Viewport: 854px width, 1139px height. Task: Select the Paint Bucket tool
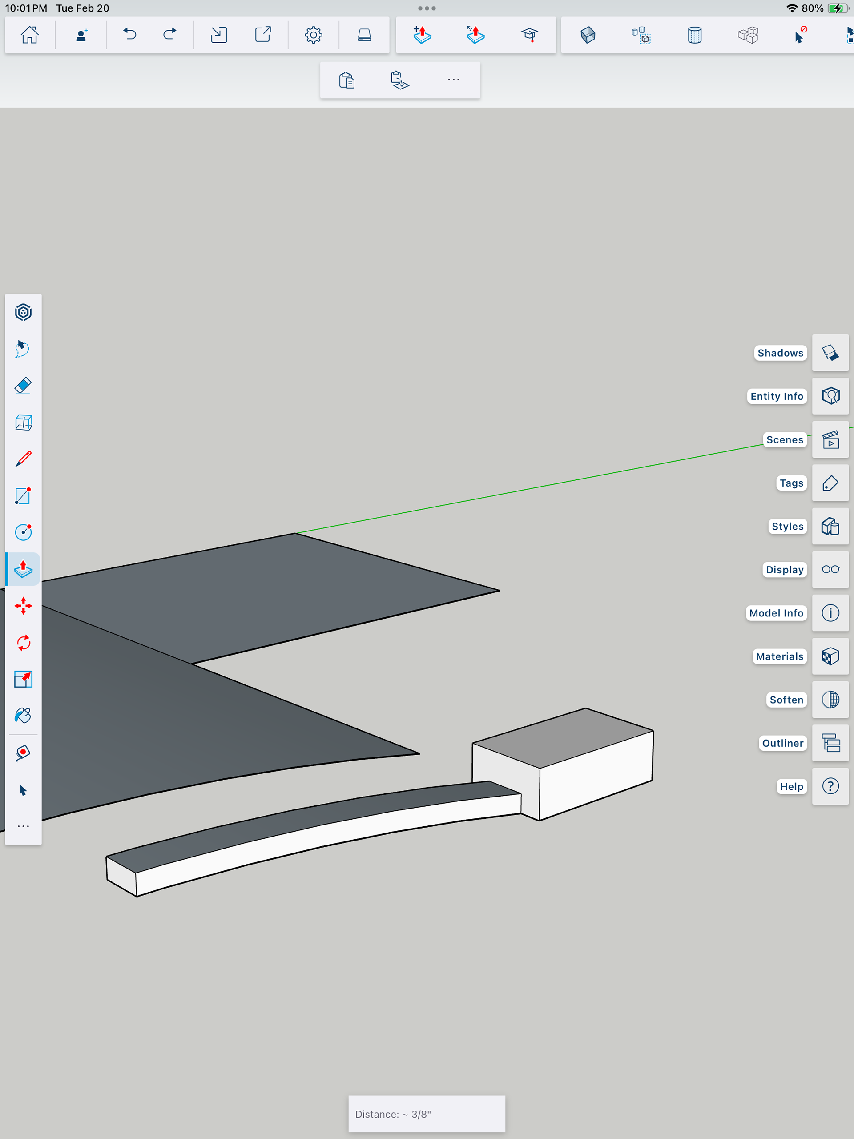(x=23, y=716)
